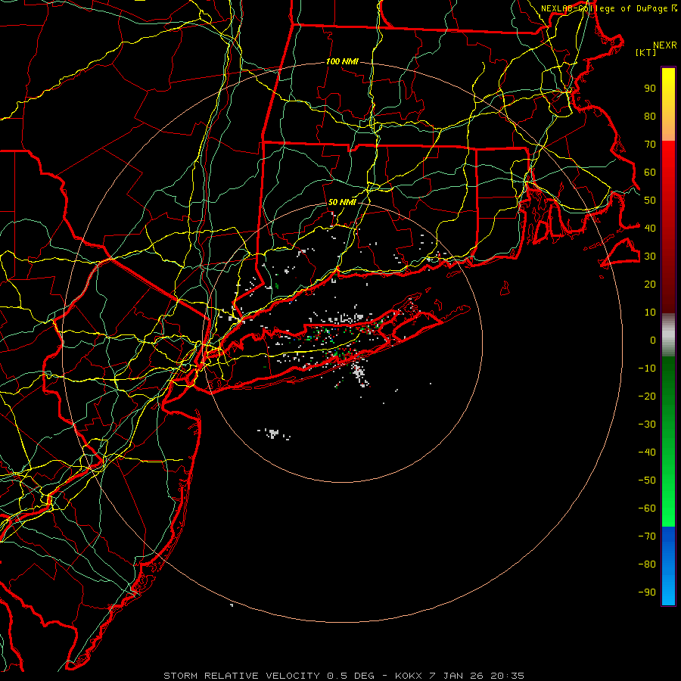The height and width of the screenshot is (681, 681).
Task: Pick the green segment of the color bar
Action: pyautogui.click(x=668, y=441)
